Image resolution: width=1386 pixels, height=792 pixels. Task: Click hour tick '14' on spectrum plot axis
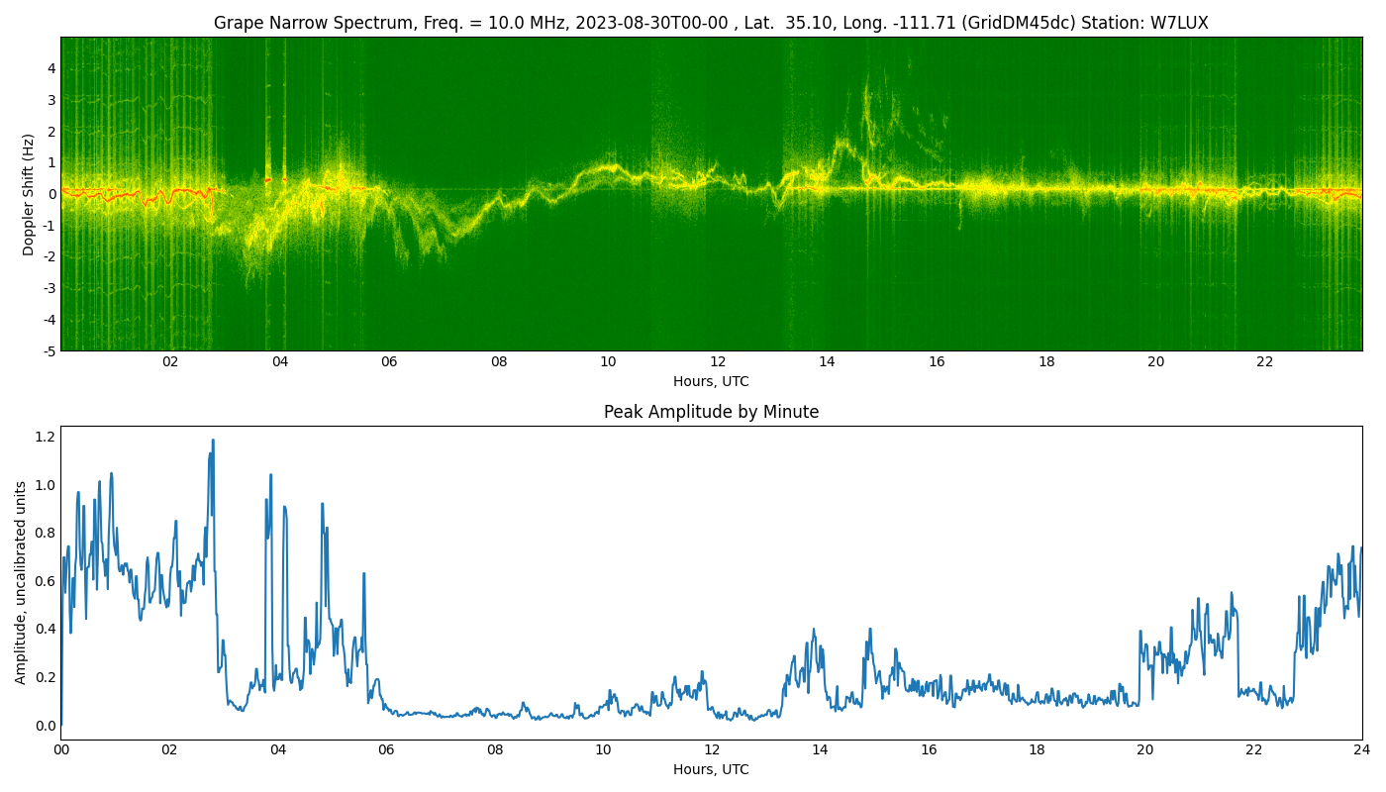[x=827, y=362]
